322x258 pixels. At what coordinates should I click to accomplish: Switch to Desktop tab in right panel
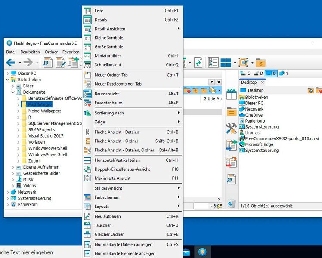[249, 83]
